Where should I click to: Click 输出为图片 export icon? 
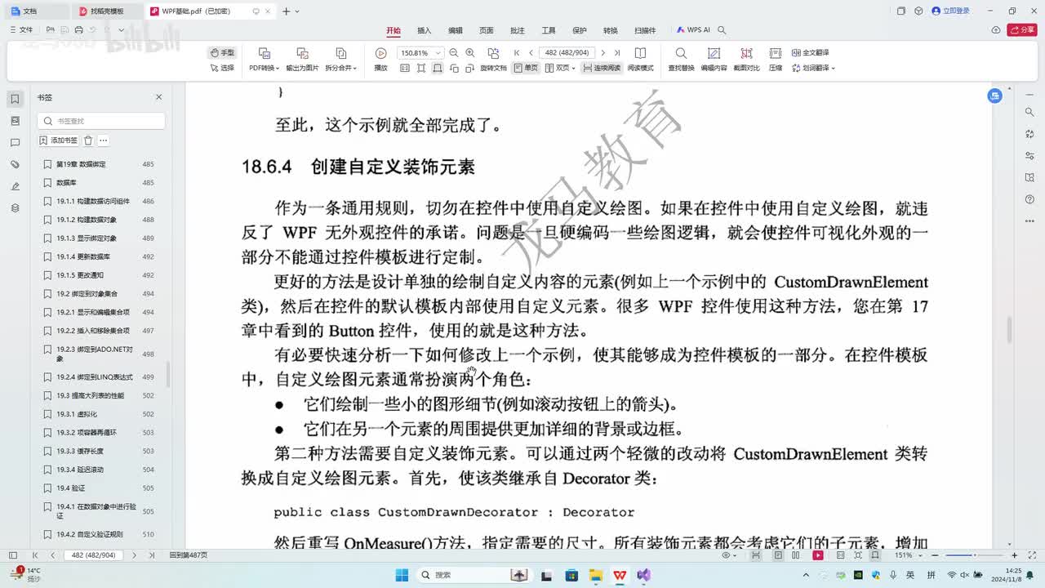(302, 53)
